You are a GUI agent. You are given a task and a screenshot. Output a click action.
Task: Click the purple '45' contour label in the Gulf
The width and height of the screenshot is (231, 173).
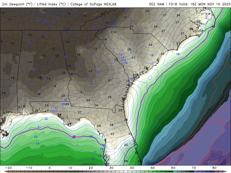click(x=74, y=137)
